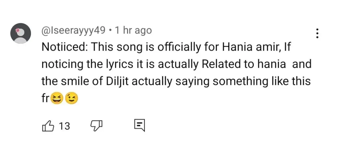The image size is (338, 143).
Task: Click the winking face emoji
Action: tap(71, 99)
